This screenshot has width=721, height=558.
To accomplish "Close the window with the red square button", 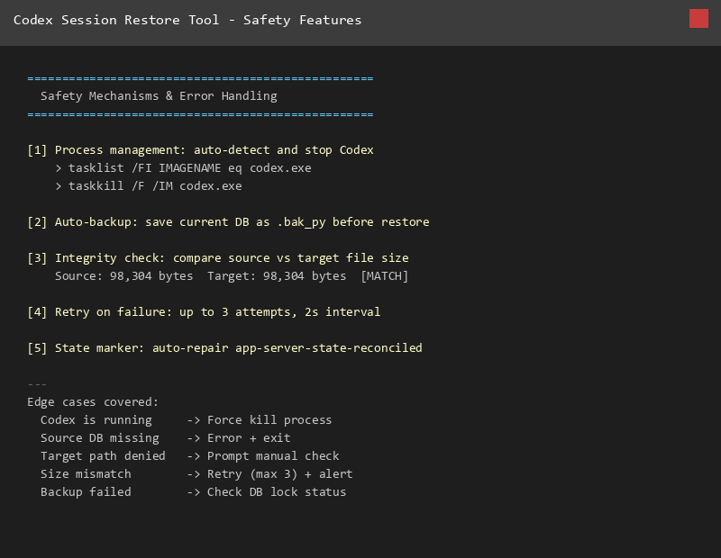I will (698, 19).
